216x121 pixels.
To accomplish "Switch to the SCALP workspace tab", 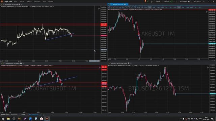I will click(23, 115).
